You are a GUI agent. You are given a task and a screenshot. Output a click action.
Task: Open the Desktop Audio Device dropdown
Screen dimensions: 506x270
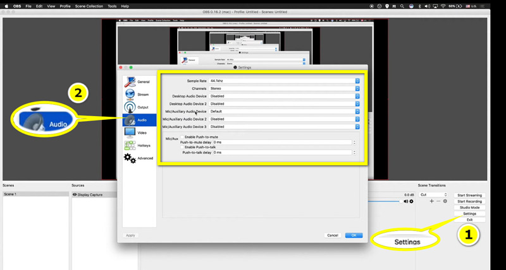click(x=284, y=97)
